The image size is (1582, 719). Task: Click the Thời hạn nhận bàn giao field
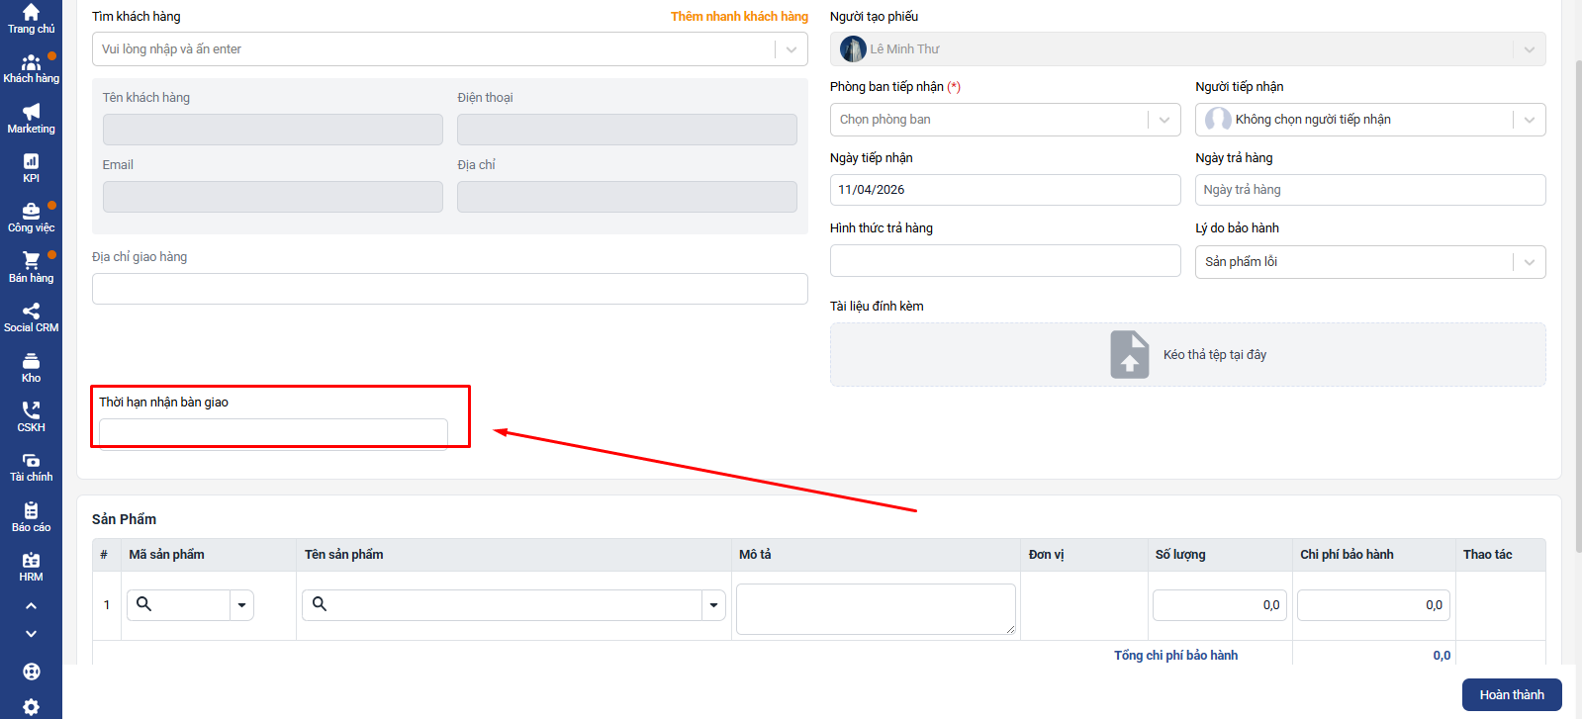(273, 432)
